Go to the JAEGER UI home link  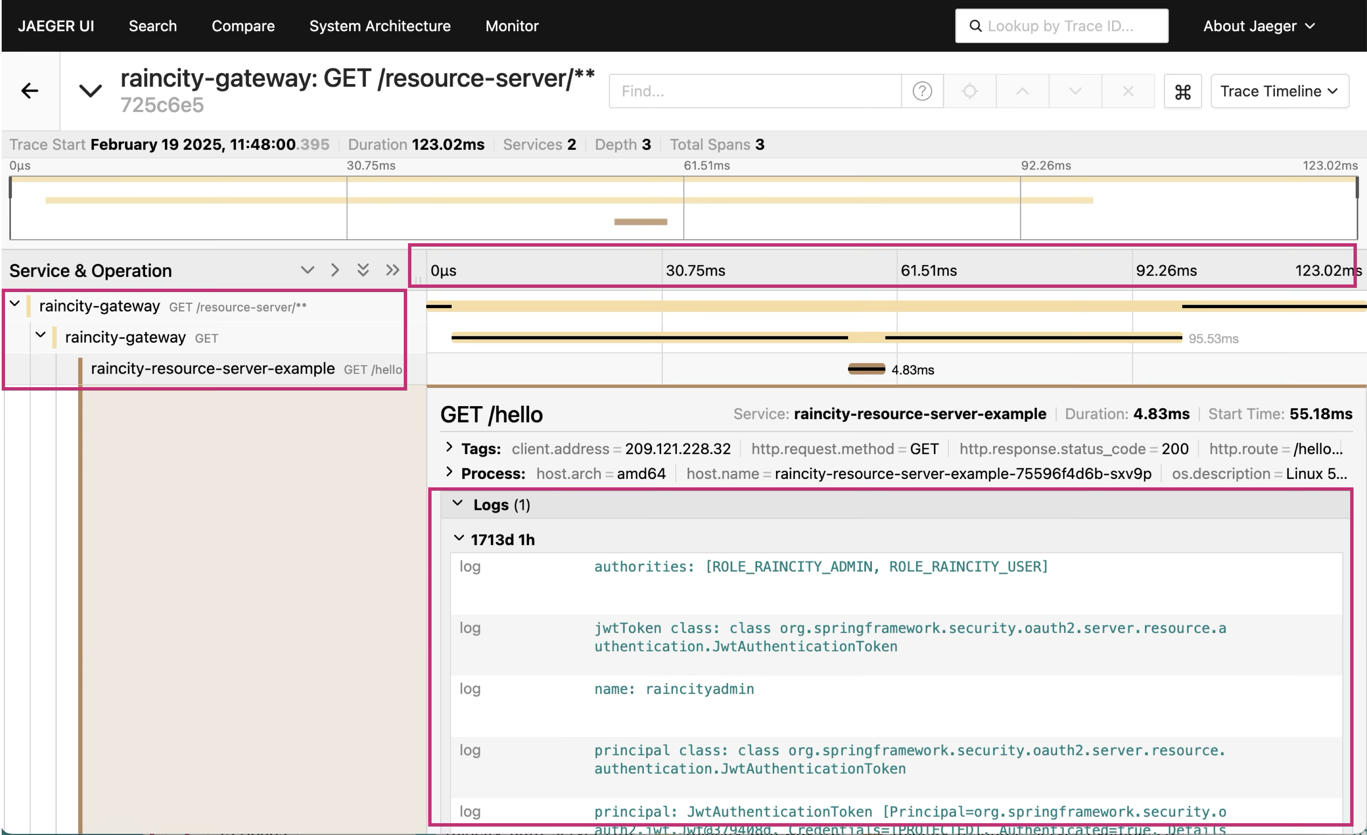[x=56, y=26]
